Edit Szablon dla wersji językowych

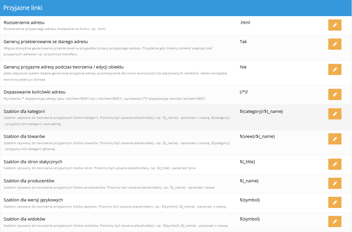click(x=335, y=202)
